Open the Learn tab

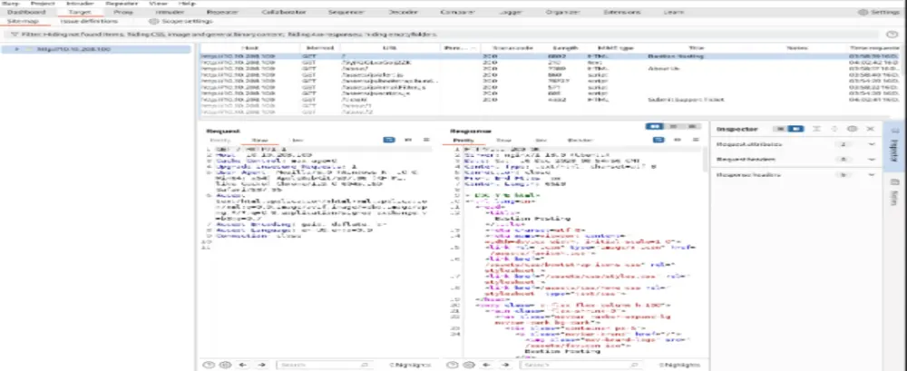tap(673, 12)
